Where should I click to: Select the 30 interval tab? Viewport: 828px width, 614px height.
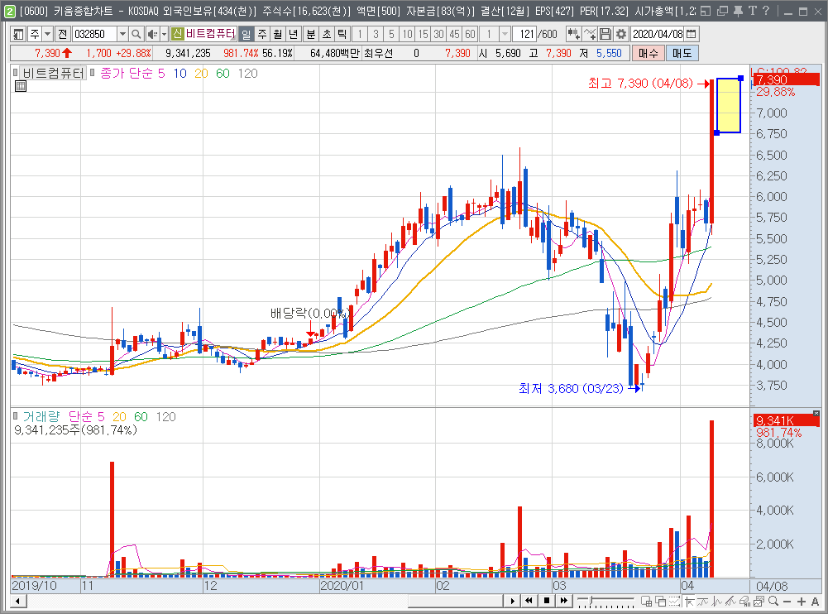point(439,35)
